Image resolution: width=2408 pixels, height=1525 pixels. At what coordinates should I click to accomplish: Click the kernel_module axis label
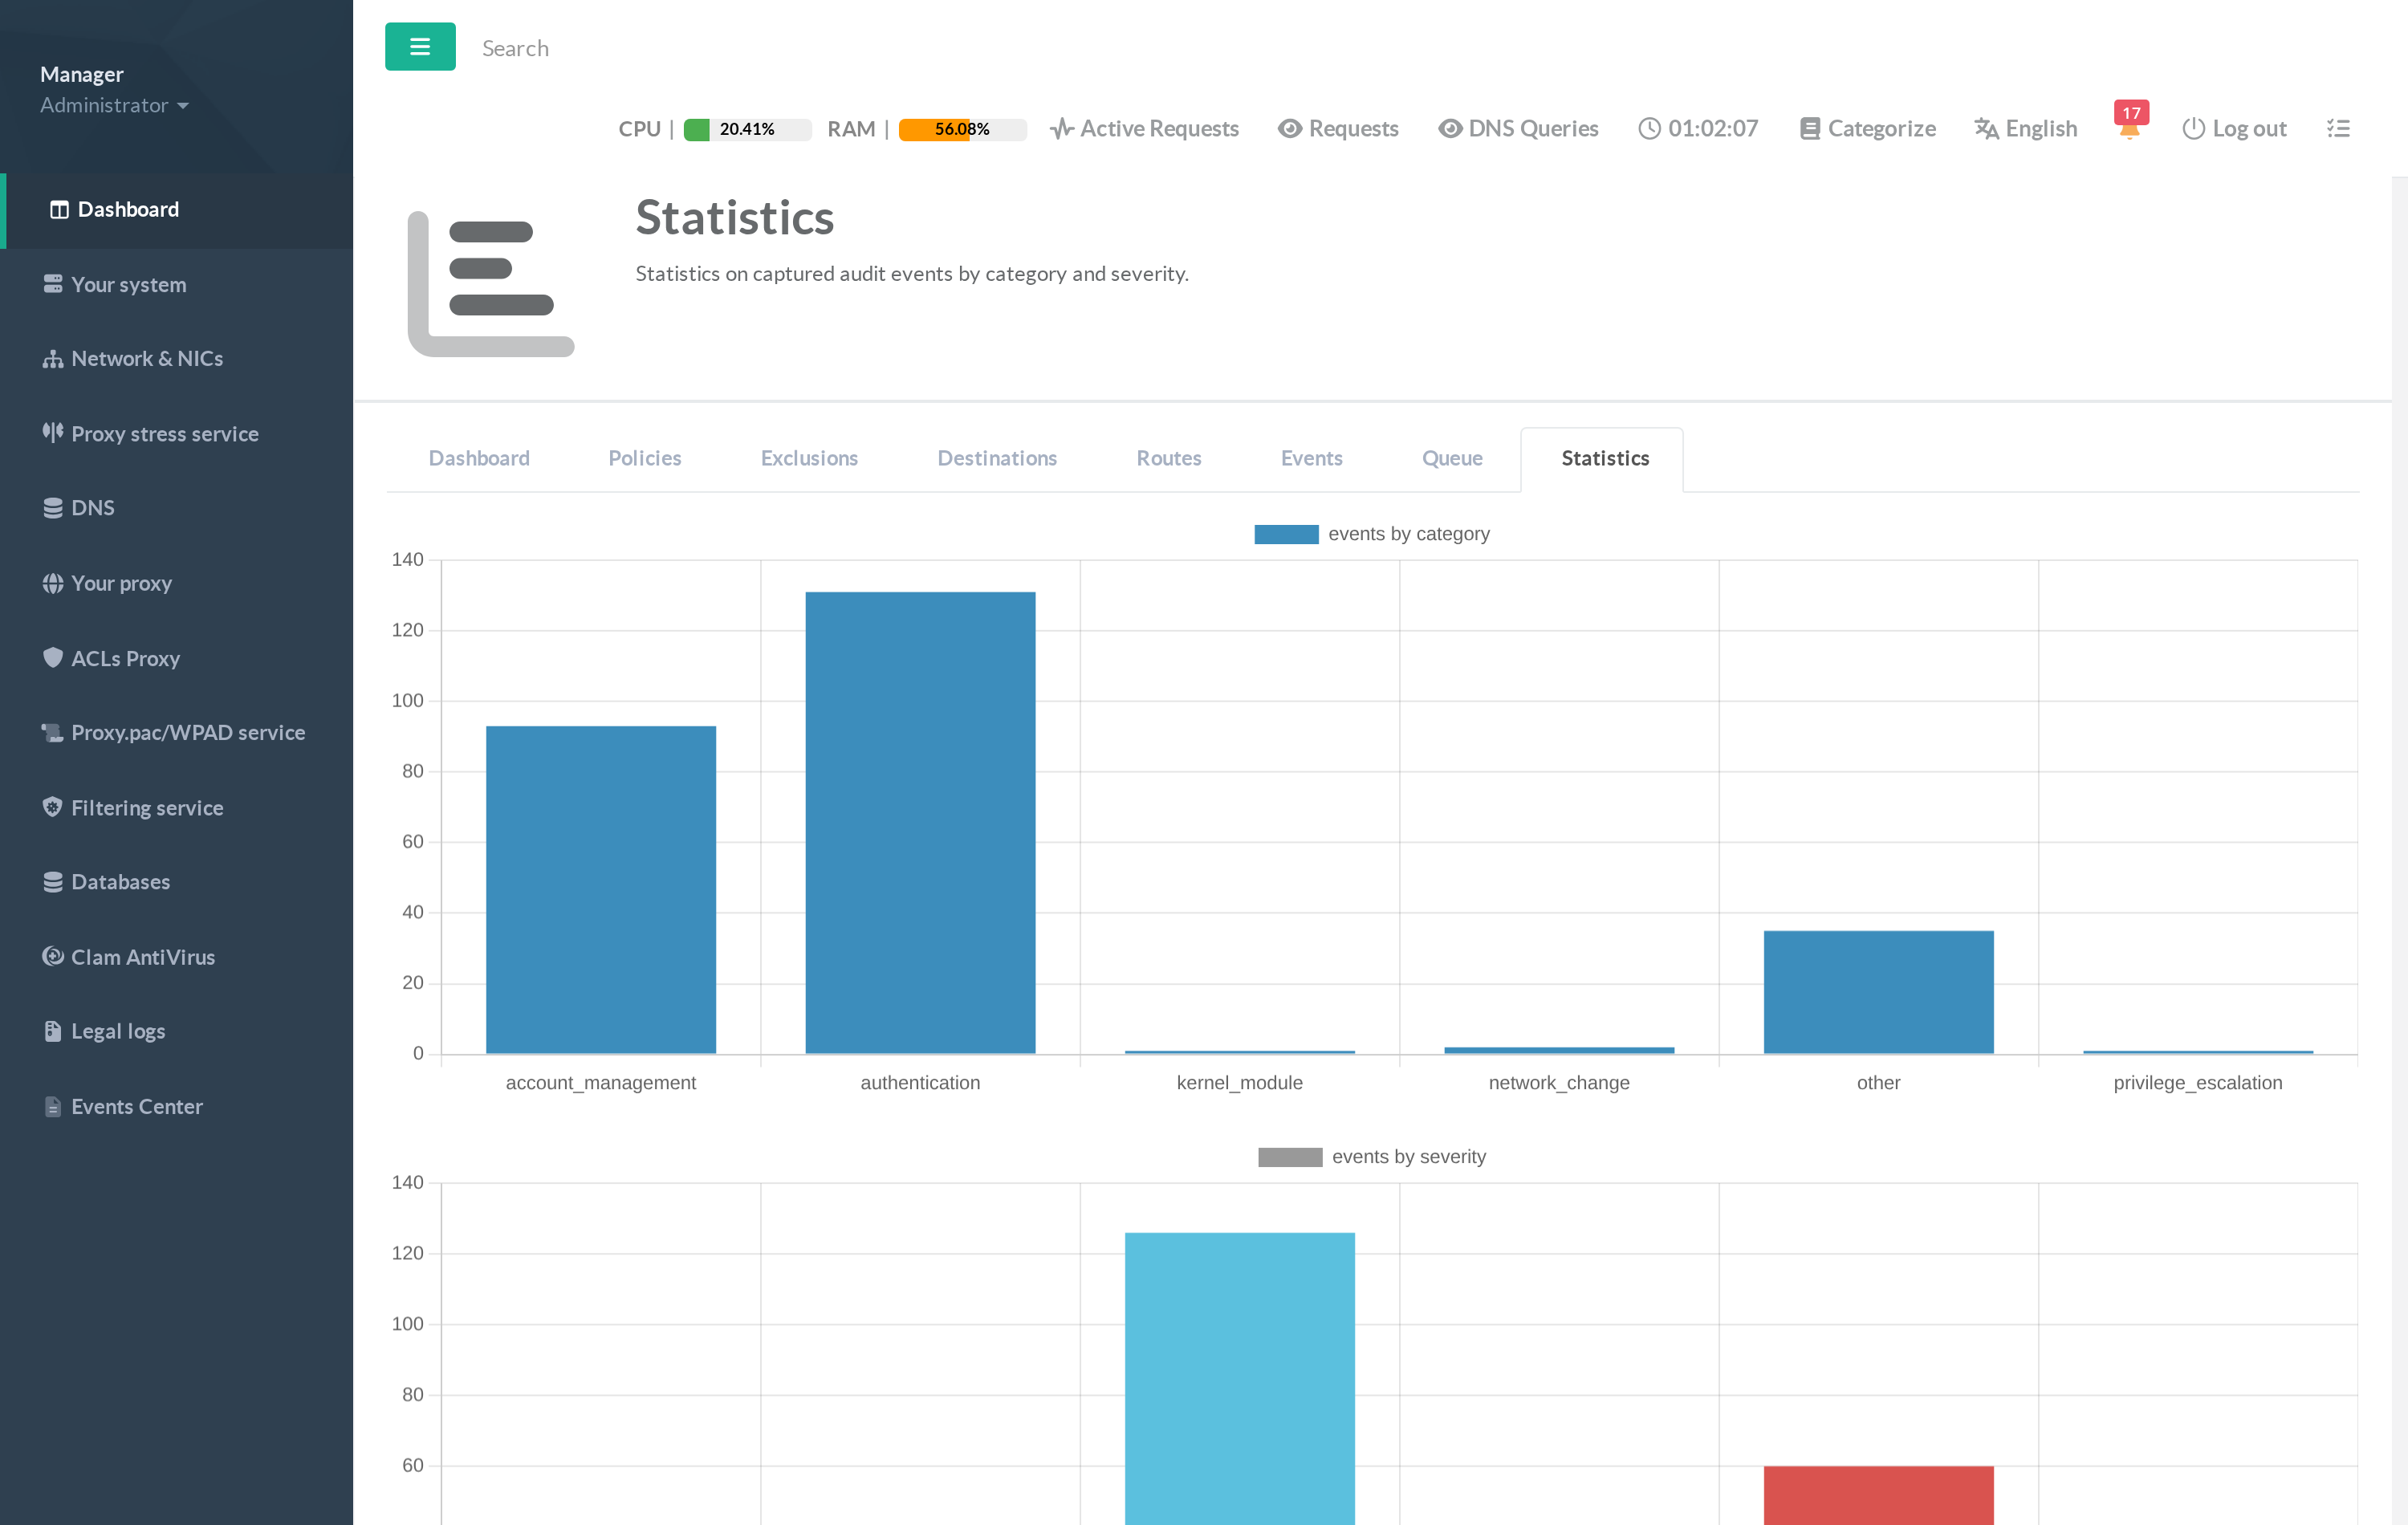tap(1239, 1083)
